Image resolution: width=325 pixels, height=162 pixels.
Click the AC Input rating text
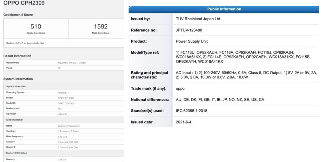pyautogui.click(x=246, y=75)
